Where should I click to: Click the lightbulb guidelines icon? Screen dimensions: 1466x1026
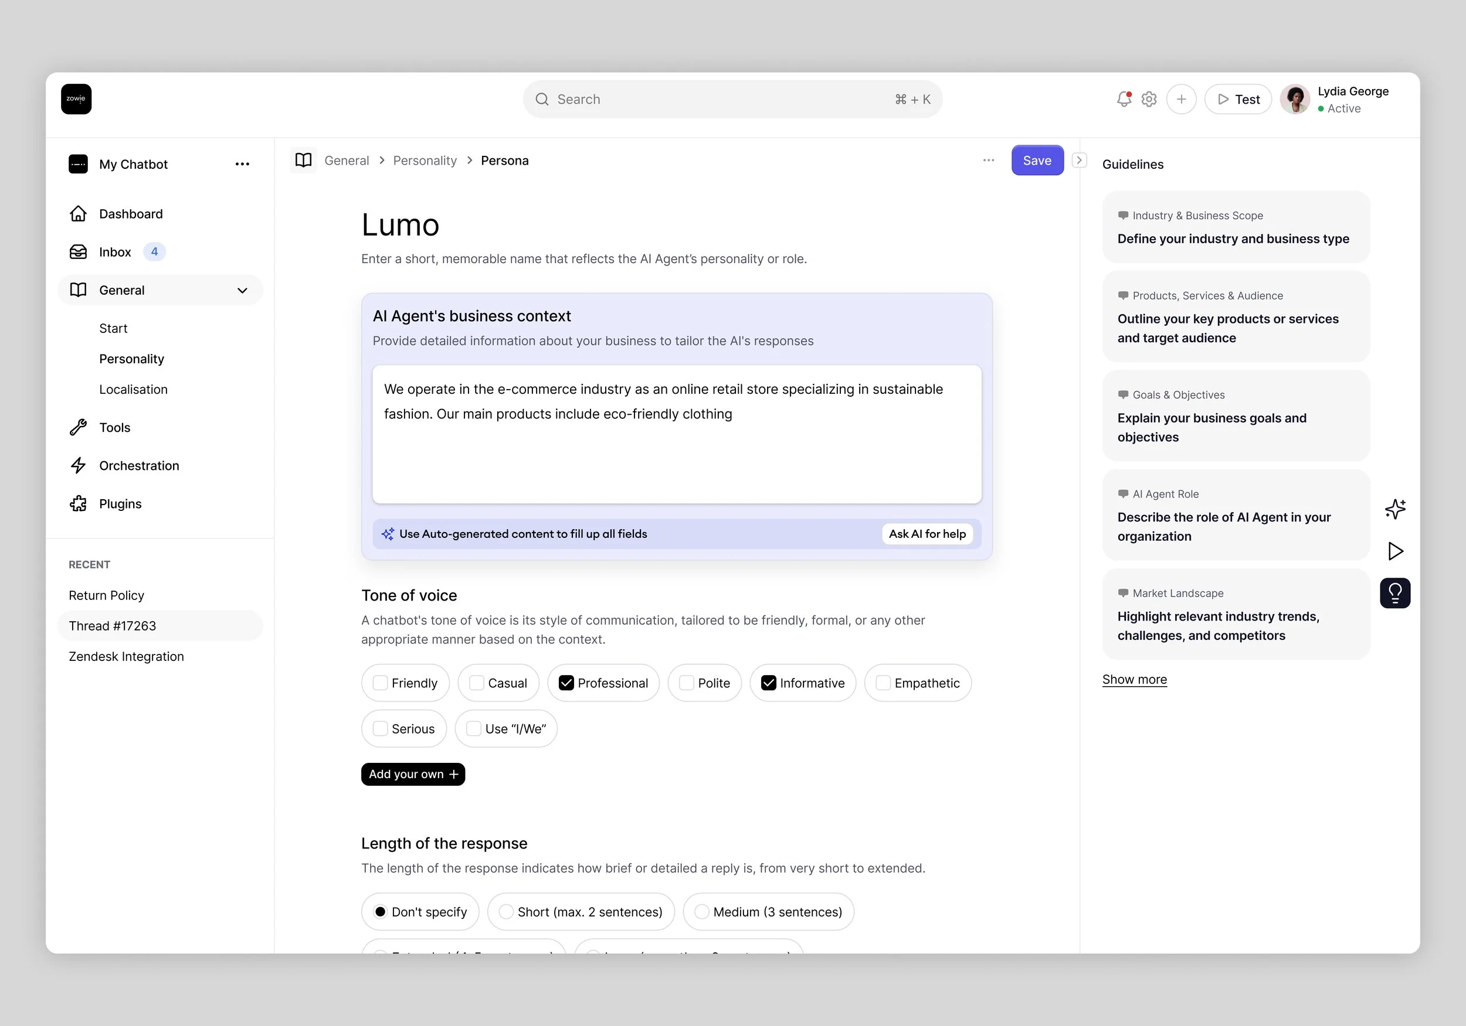[x=1395, y=593]
